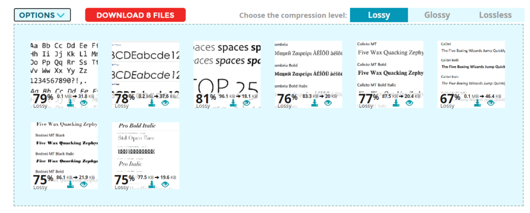This screenshot has height=213, width=530.
Task: Download the 67% compressed Calibri image
Action: tap(478, 103)
